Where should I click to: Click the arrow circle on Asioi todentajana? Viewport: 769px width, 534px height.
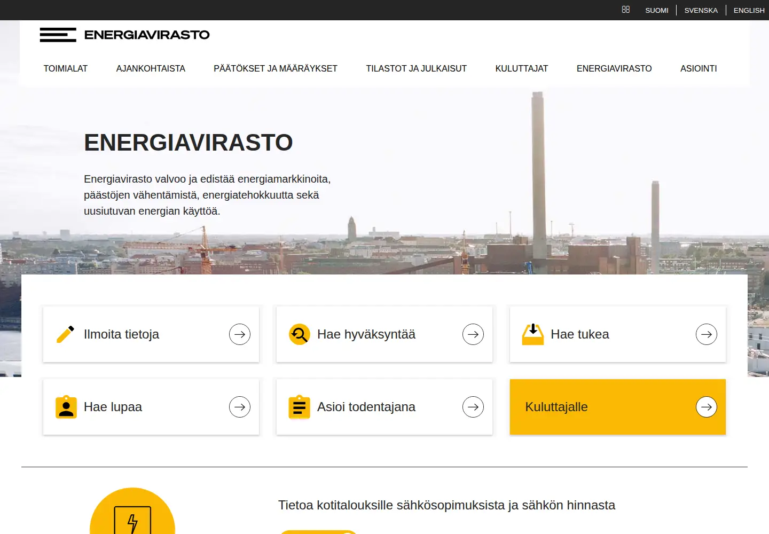click(x=473, y=407)
